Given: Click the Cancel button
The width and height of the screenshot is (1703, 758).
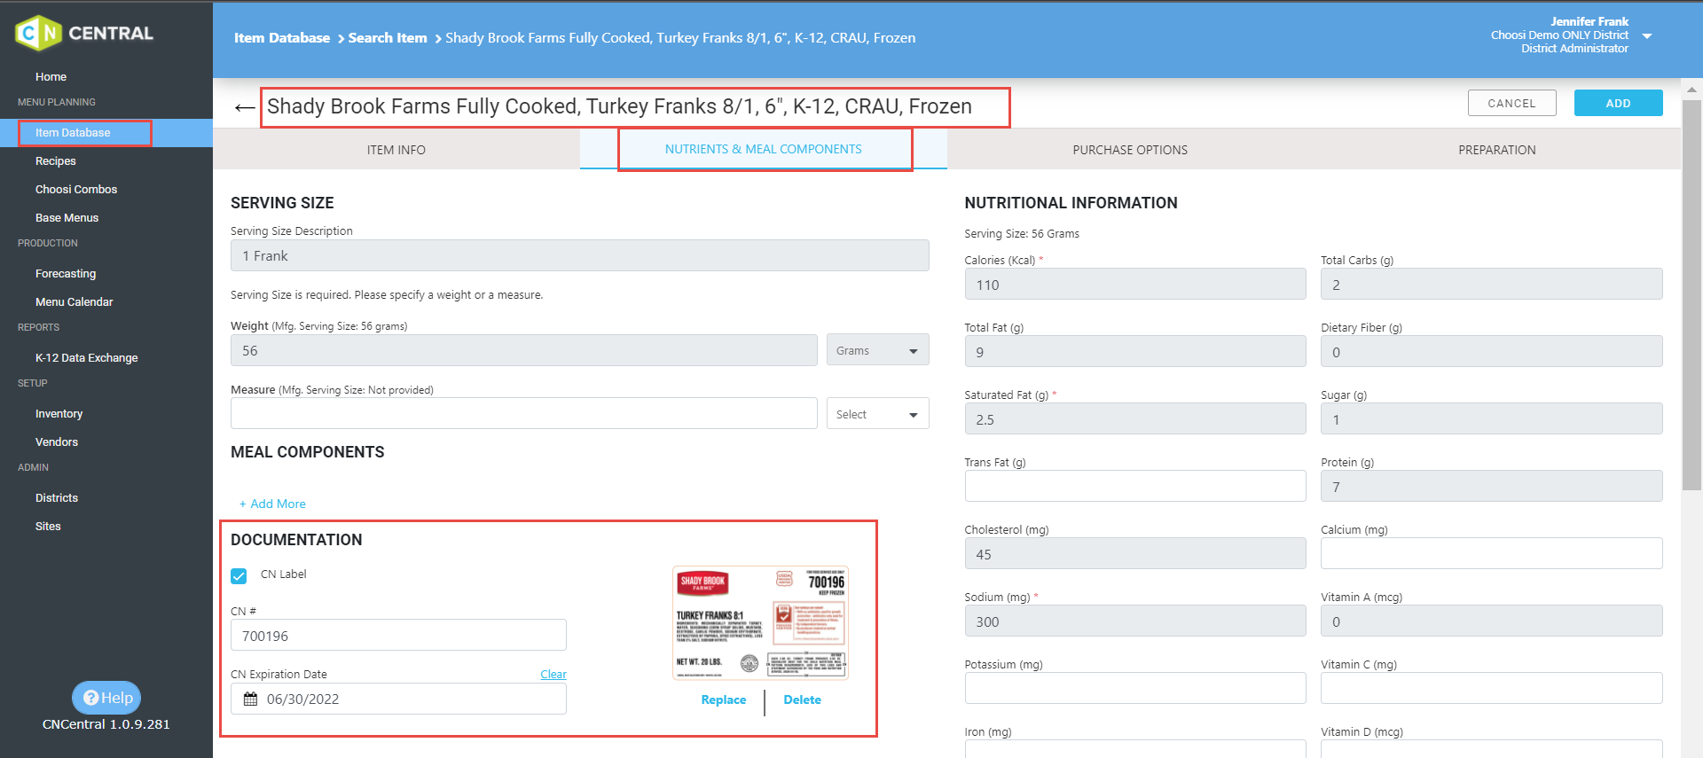Looking at the screenshot, I should click(1511, 103).
